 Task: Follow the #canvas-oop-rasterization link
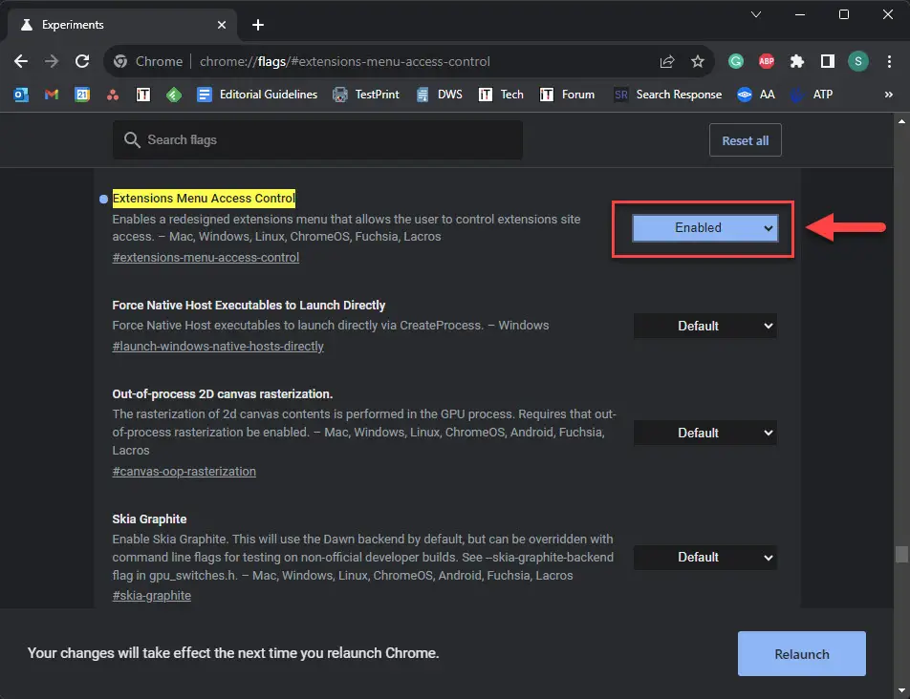point(184,471)
